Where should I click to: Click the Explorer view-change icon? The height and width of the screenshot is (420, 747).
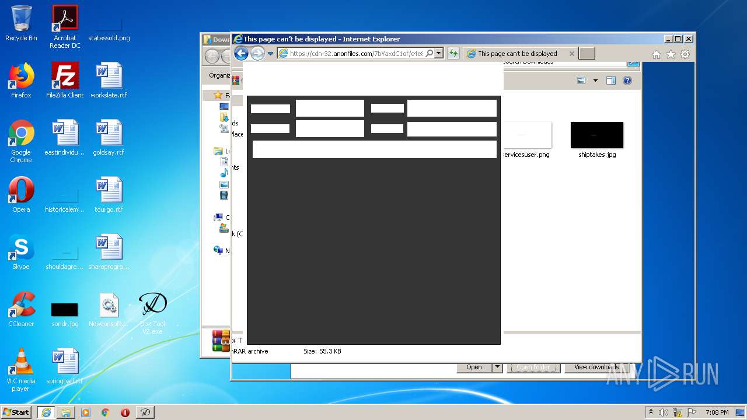(x=581, y=80)
